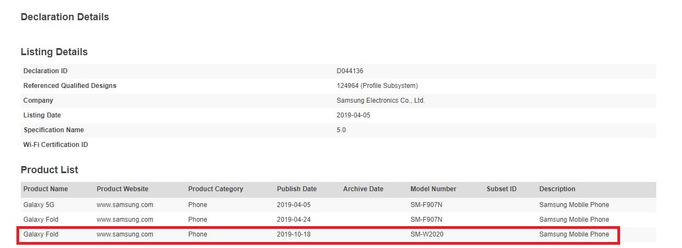Click the Listing Details section heading

(54, 52)
